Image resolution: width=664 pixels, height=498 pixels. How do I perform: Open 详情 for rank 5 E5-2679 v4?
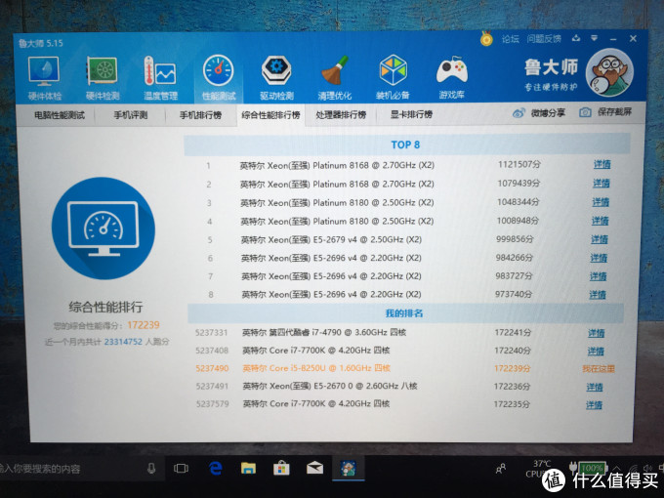pos(600,239)
